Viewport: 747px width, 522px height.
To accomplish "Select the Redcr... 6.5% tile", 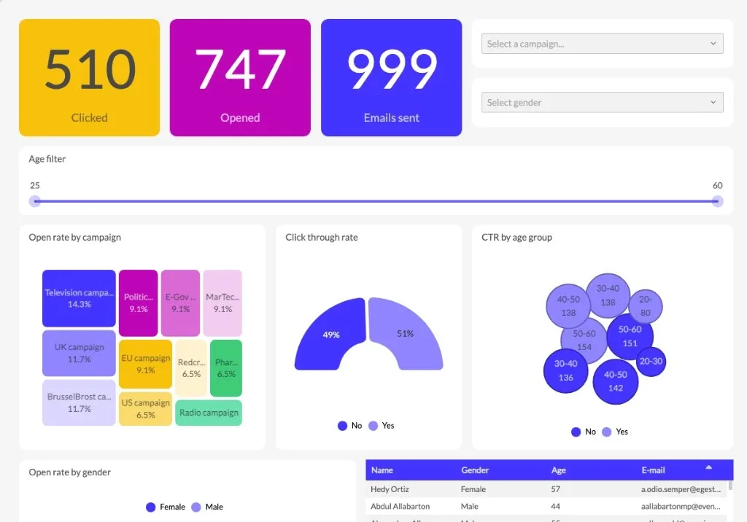I will 191,368.
